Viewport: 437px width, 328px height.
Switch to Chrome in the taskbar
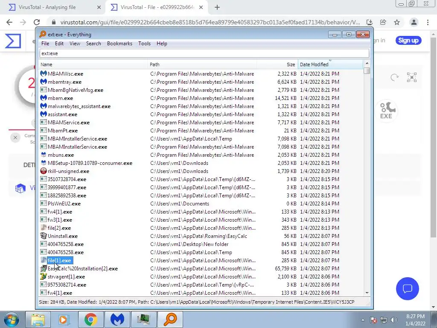tap(90, 319)
